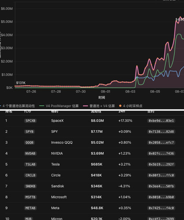Toggle the '4 个普通池估算流动性' blue legend series
The height and width of the screenshot is (220, 184).
click(18, 106)
